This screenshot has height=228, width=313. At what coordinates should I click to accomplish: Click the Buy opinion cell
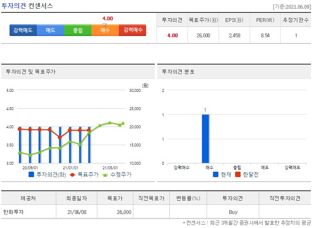233,212
